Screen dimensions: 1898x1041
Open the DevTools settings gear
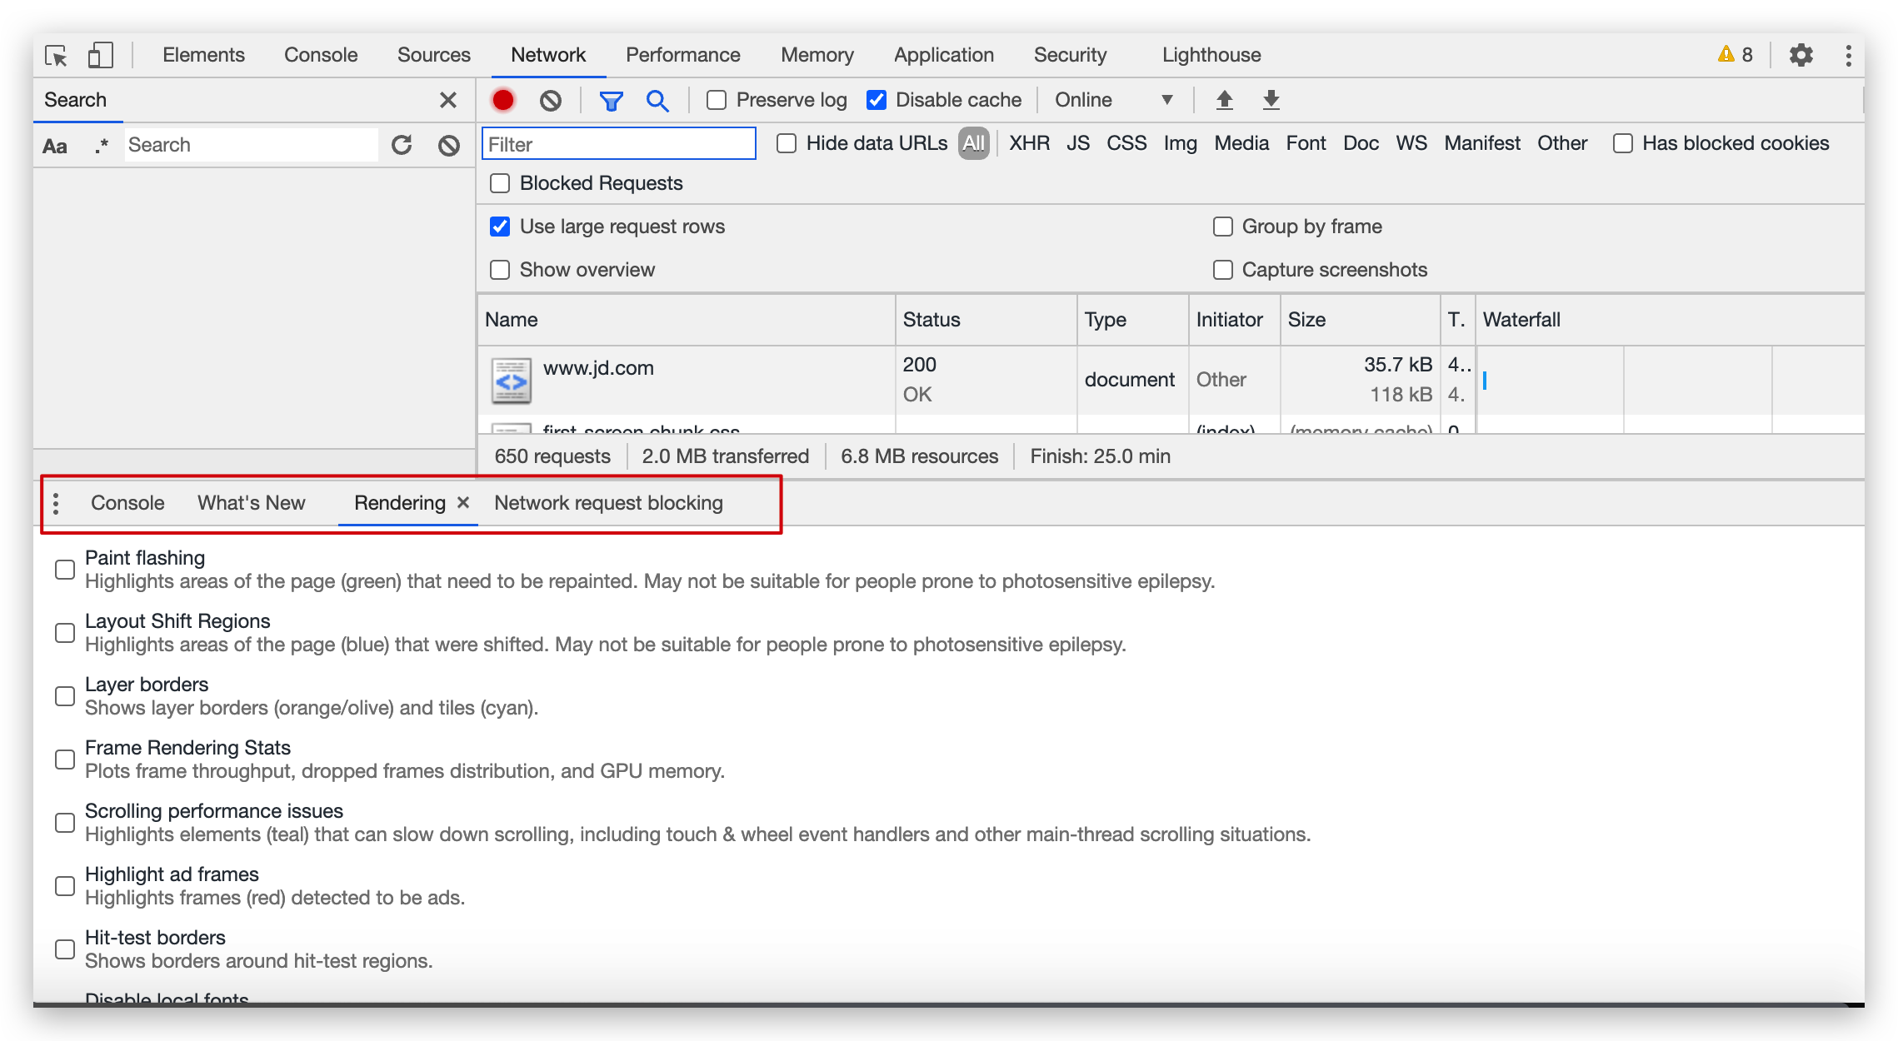point(1801,55)
